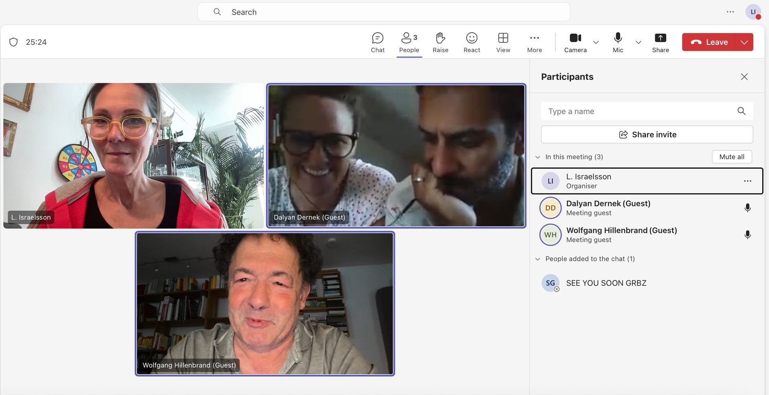Click the shield security icon
This screenshot has height=395, width=769.
pyautogui.click(x=14, y=42)
